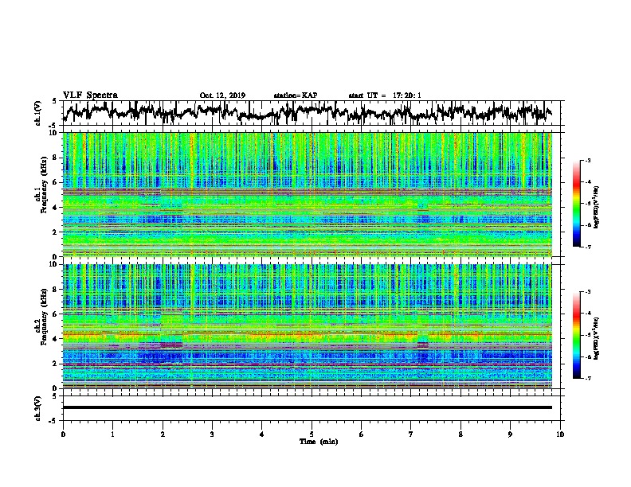
Task: Click time axis tick label "5"
Action: [312, 434]
